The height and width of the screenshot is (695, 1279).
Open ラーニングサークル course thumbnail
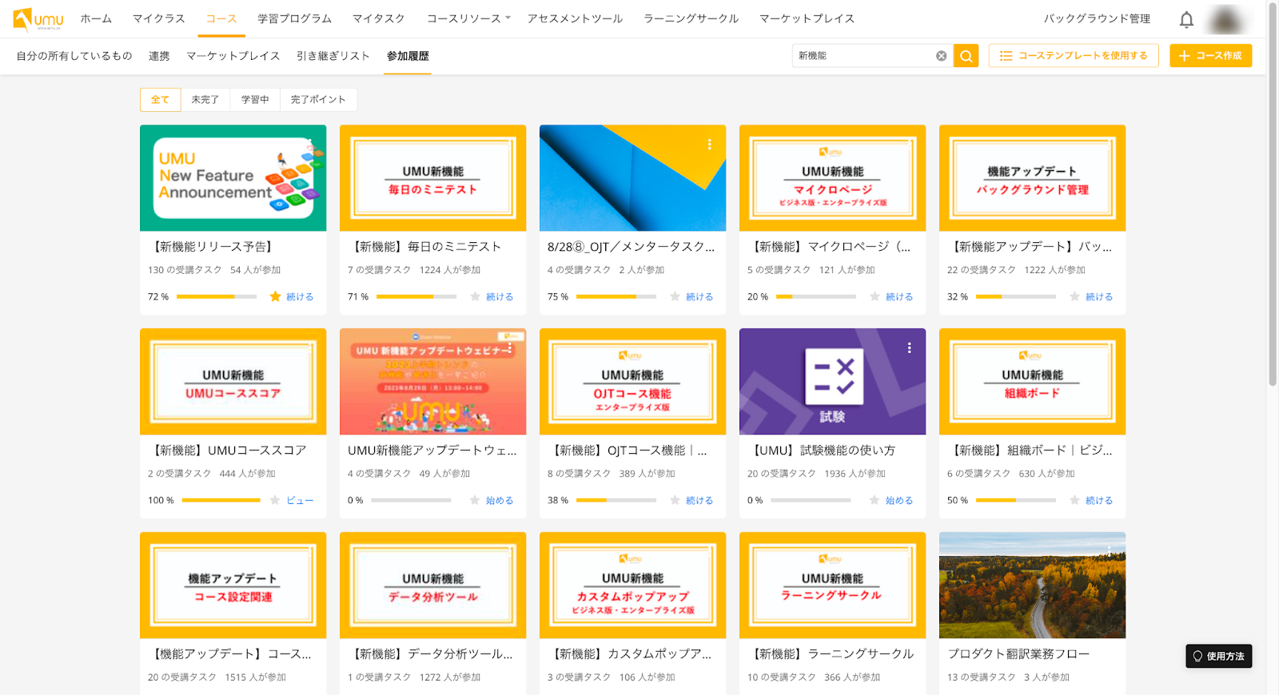832,585
